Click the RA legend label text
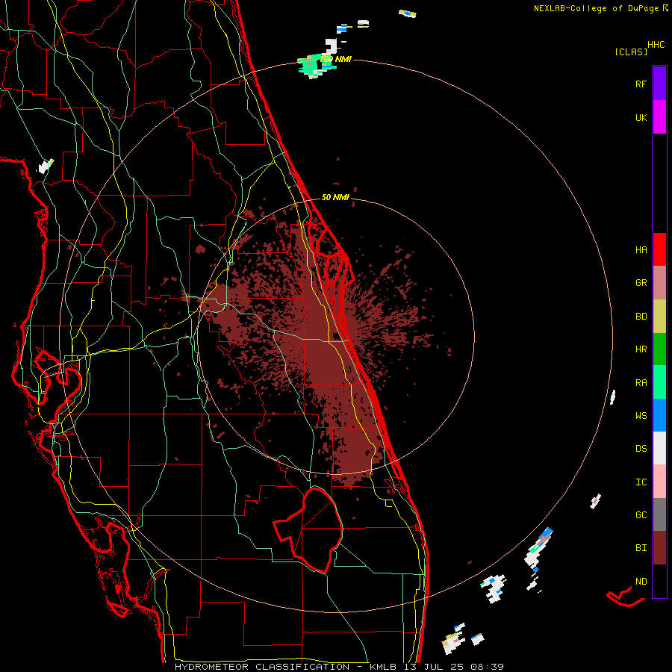This screenshot has height=672, width=672. coord(641,382)
